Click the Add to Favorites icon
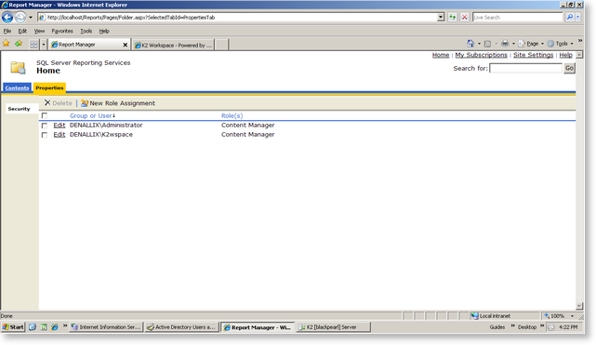The width and height of the screenshot is (596, 345). click(x=19, y=44)
